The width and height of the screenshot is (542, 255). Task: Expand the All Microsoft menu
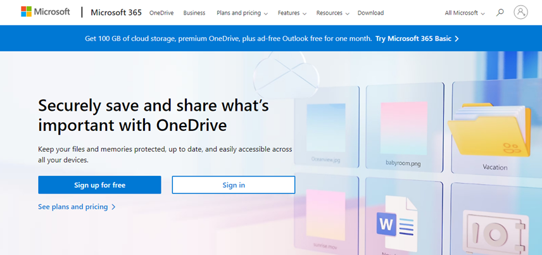(x=465, y=13)
